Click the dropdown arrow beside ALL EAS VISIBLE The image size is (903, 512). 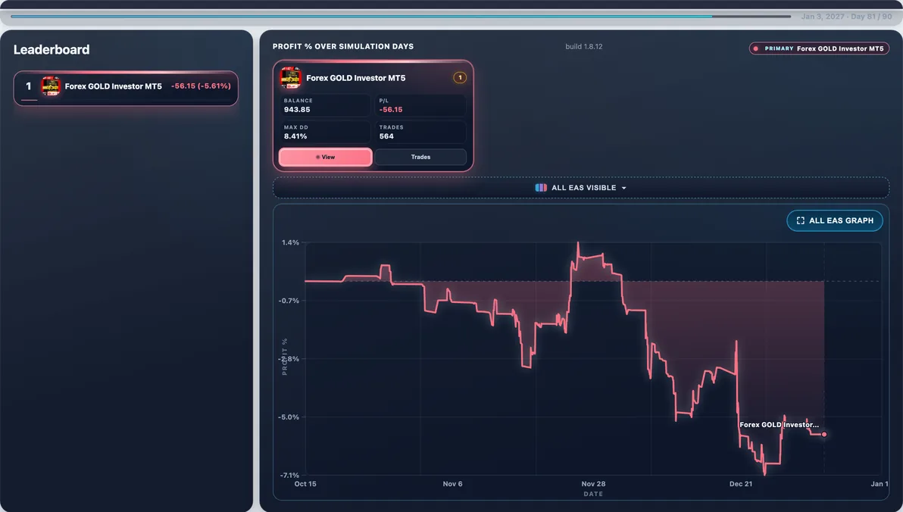623,188
